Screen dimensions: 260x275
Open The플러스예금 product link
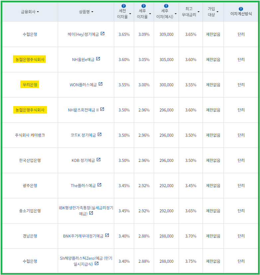pyautogui.click(x=83, y=186)
